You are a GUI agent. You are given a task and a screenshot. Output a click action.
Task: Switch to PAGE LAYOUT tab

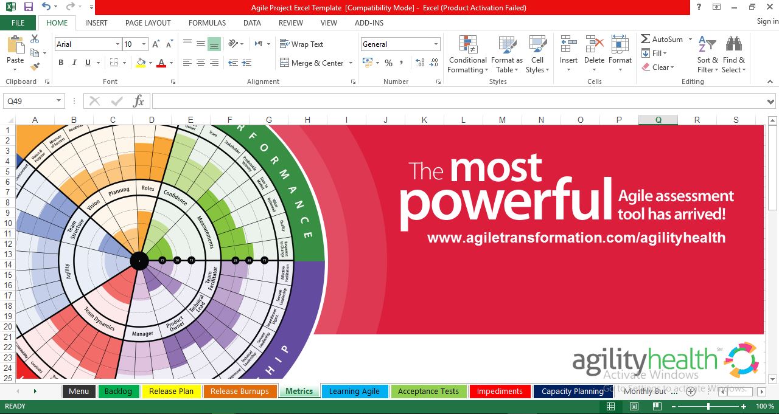[148, 22]
